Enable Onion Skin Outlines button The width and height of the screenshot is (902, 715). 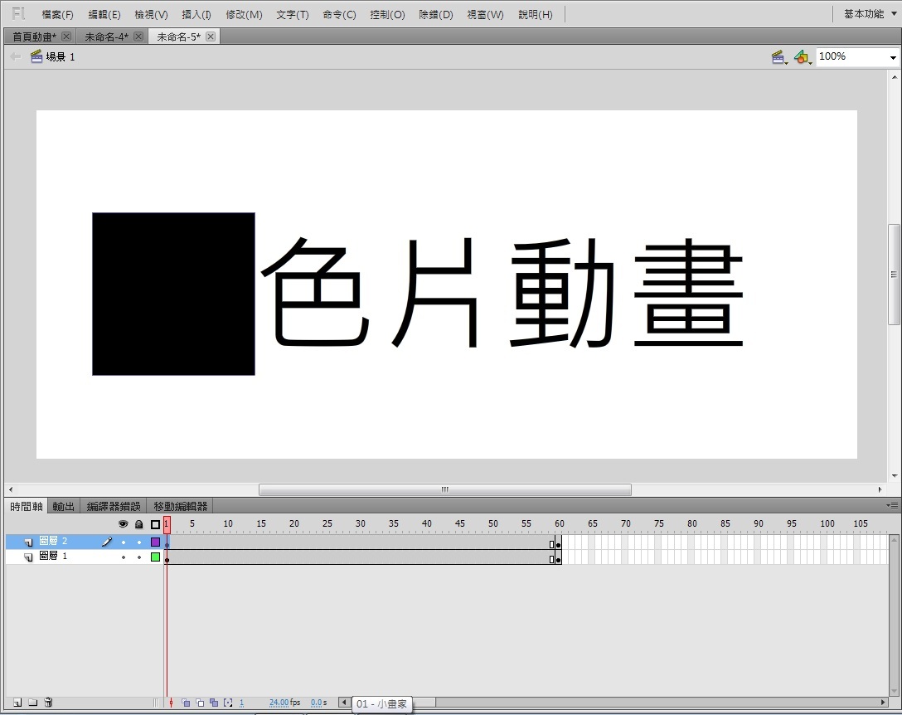click(x=200, y=703)
